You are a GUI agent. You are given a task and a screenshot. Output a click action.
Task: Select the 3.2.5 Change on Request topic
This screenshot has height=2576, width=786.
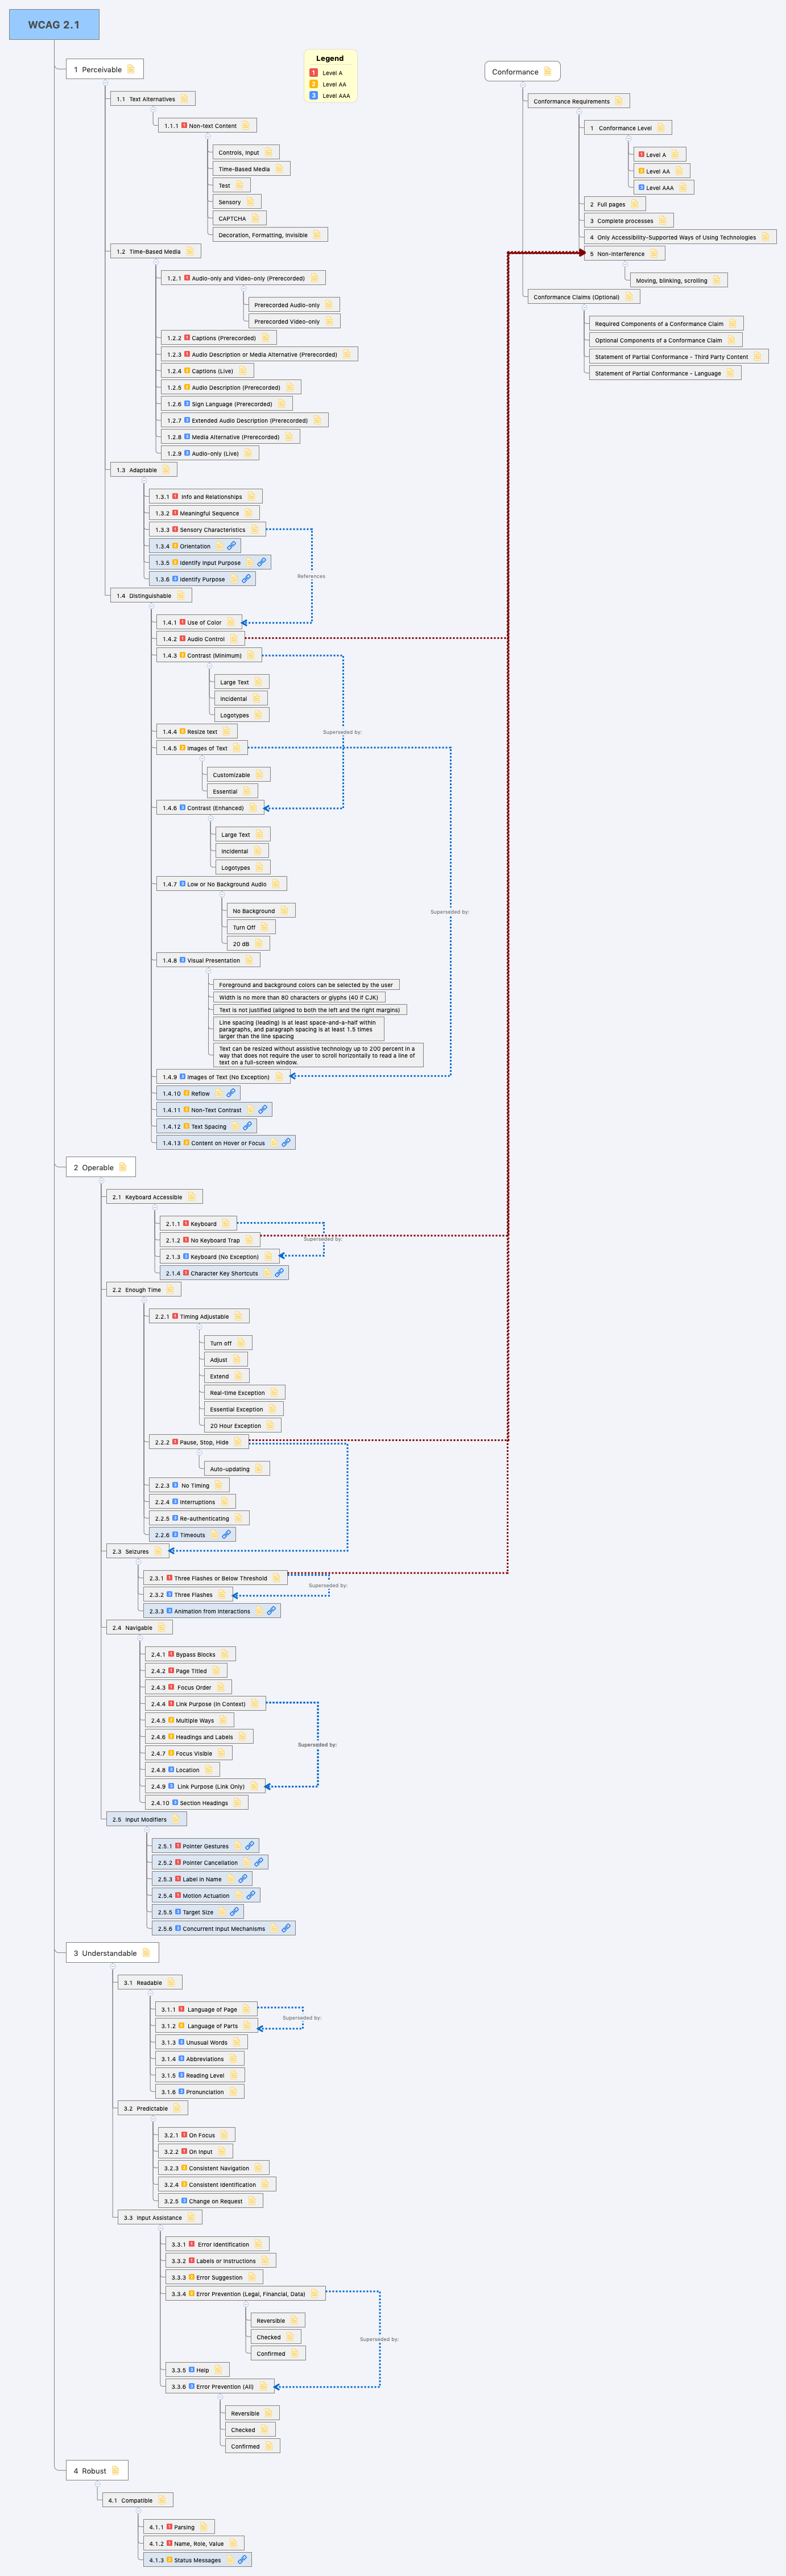(x=211, y=2200)
